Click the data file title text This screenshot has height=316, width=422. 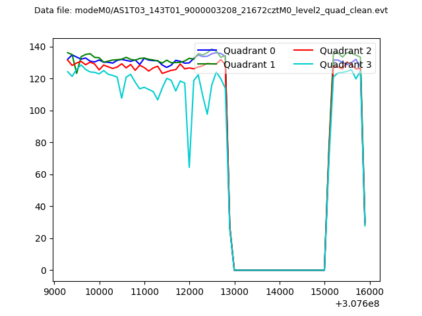coord(211,11)
